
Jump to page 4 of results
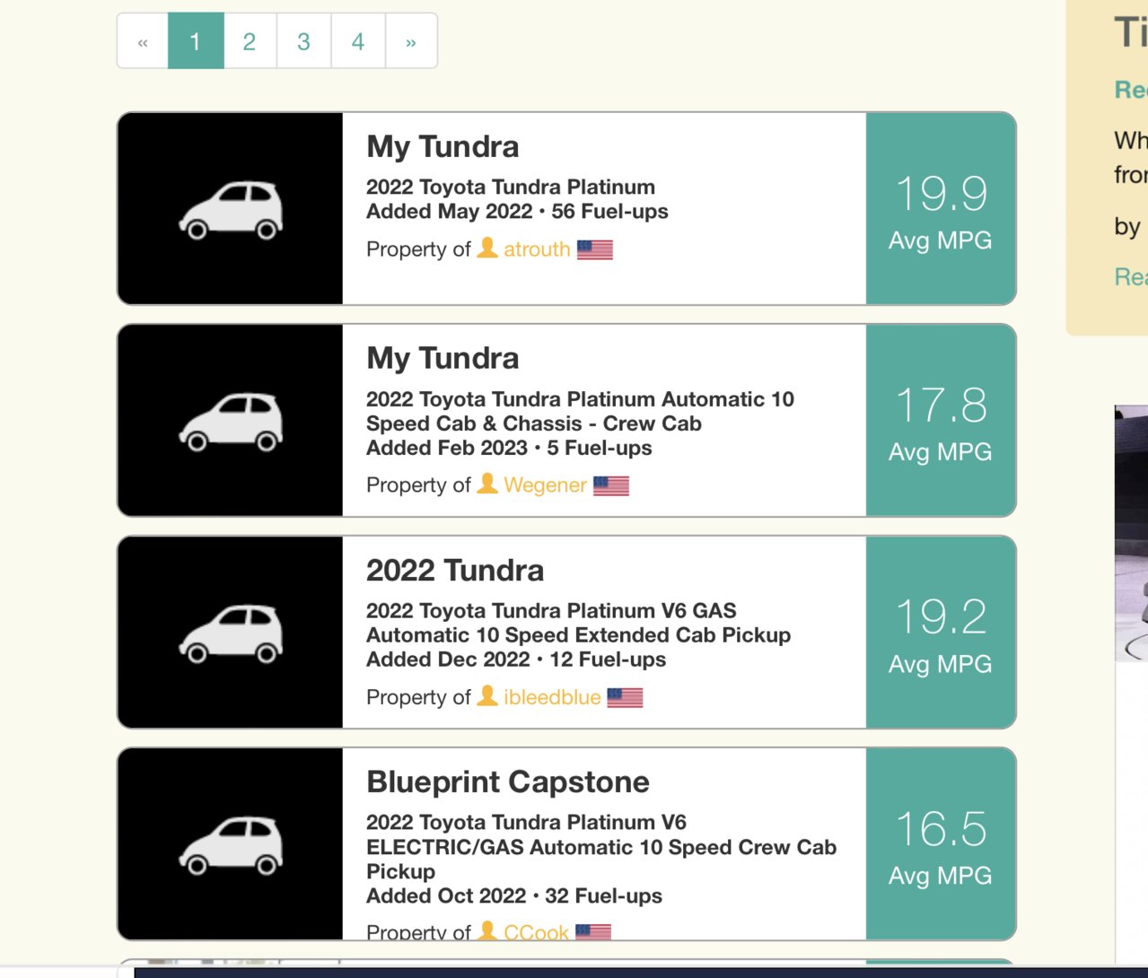[358, 41]
